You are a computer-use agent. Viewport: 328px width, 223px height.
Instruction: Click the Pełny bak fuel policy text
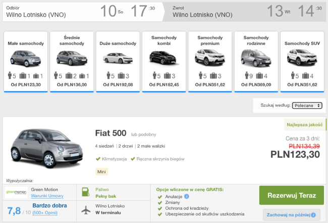[105, 196]
